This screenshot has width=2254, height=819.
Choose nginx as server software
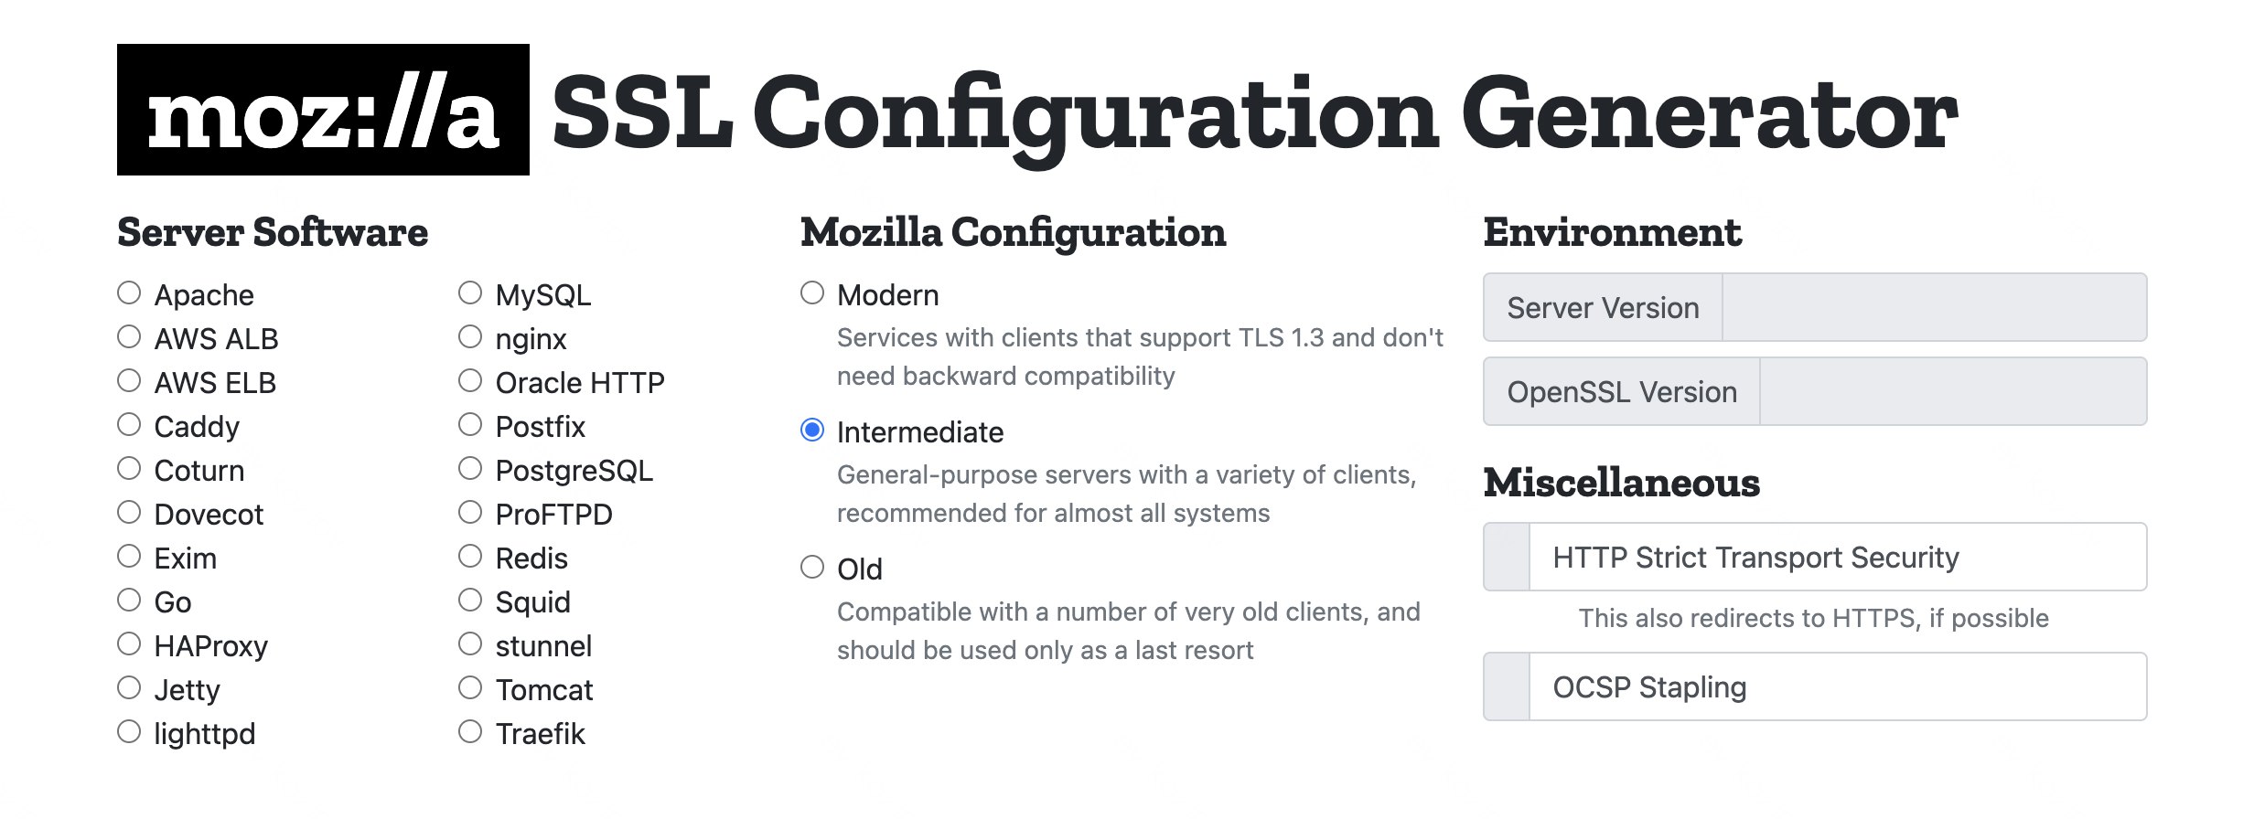[470, 336]
